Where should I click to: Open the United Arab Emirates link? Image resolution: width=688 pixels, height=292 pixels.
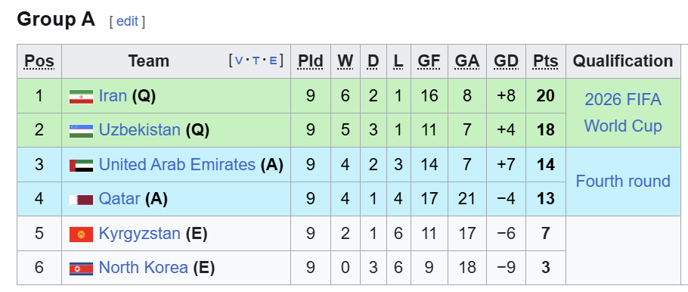pos(177,165)
